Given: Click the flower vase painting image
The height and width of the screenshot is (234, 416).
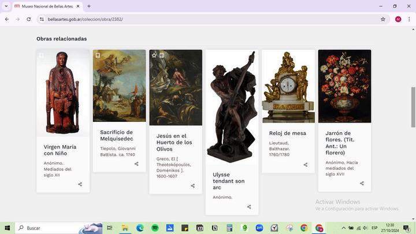Looking at the screenshot, I should [344, 86].
